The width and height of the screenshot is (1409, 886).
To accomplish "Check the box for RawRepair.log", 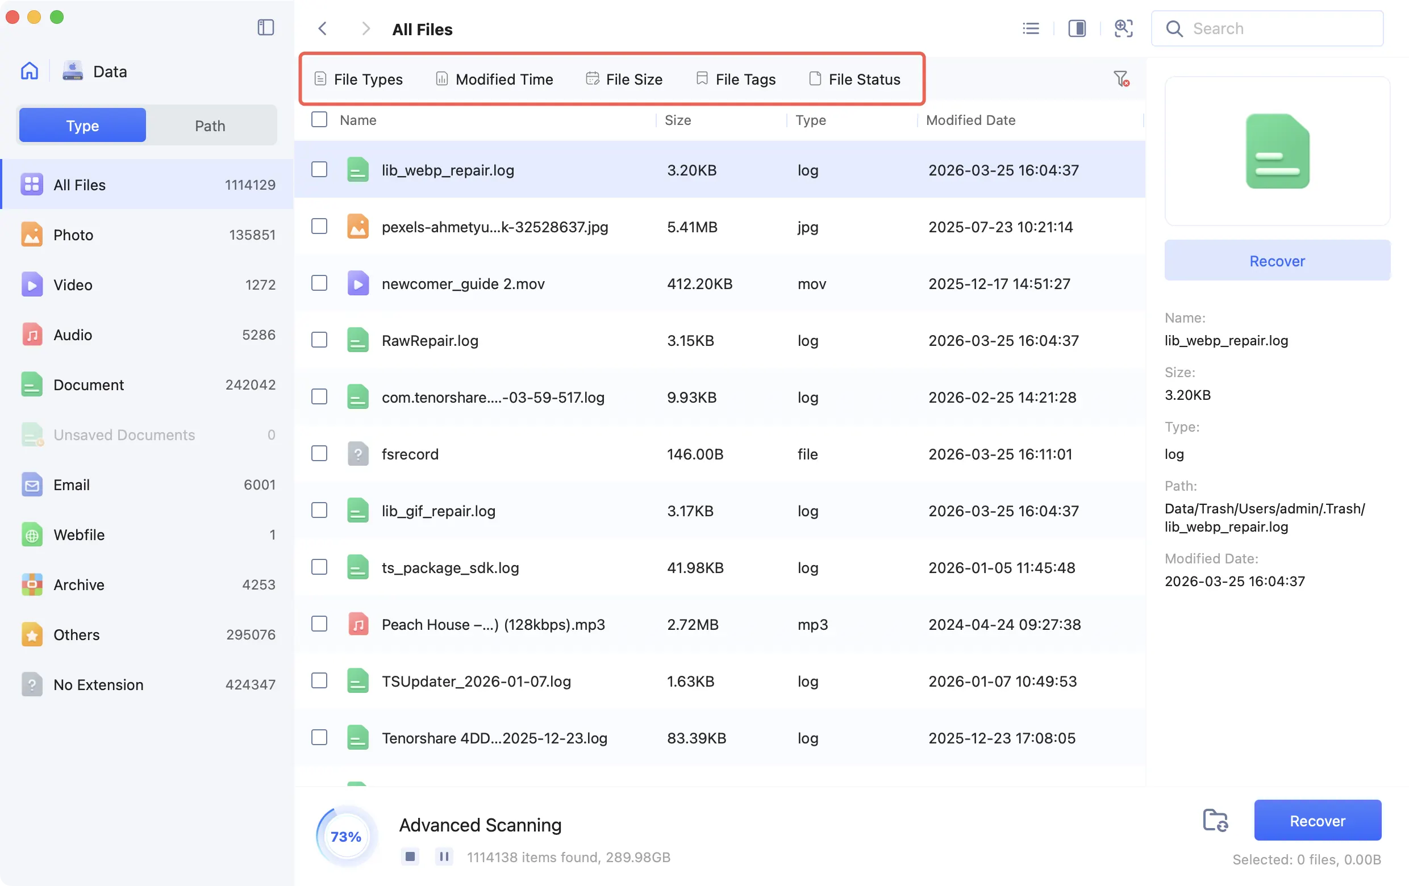I will pos(319,340).
